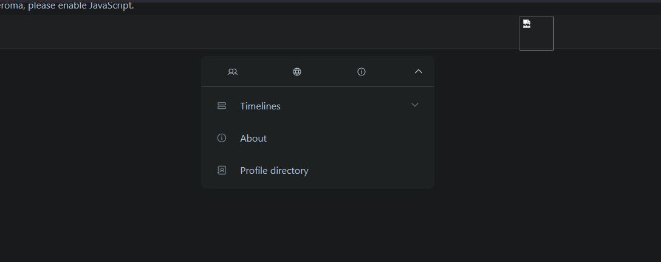The image size is (661, 262).
Task: Click the two-people friends icon in panel header
Action: coord(232,72)
